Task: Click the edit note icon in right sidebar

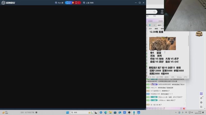Action: pyautogui.click(x=201, y=107)
